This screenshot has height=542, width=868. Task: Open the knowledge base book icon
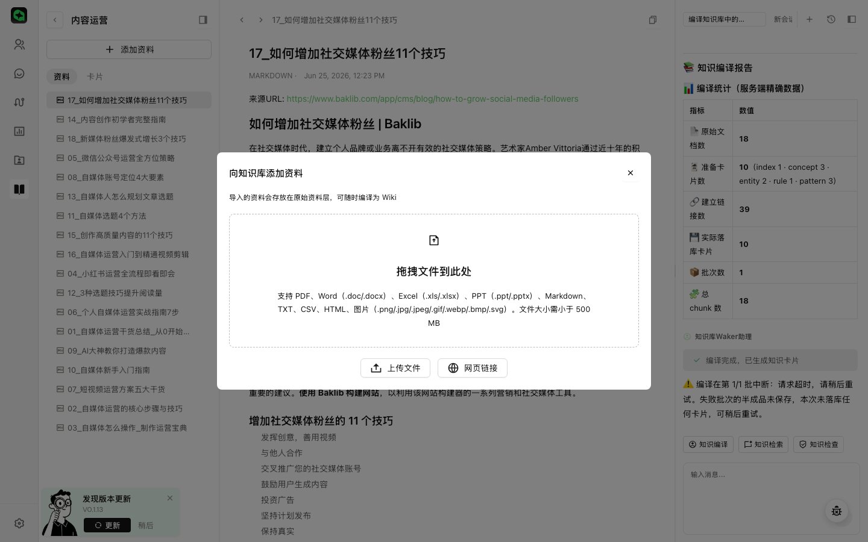pyautogui.click(x=19, y=189)
